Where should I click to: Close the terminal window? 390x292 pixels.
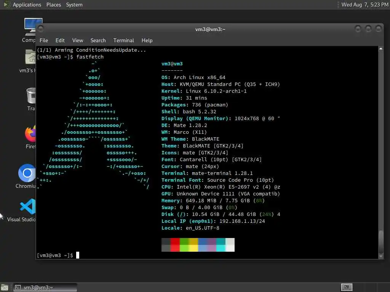378,29
